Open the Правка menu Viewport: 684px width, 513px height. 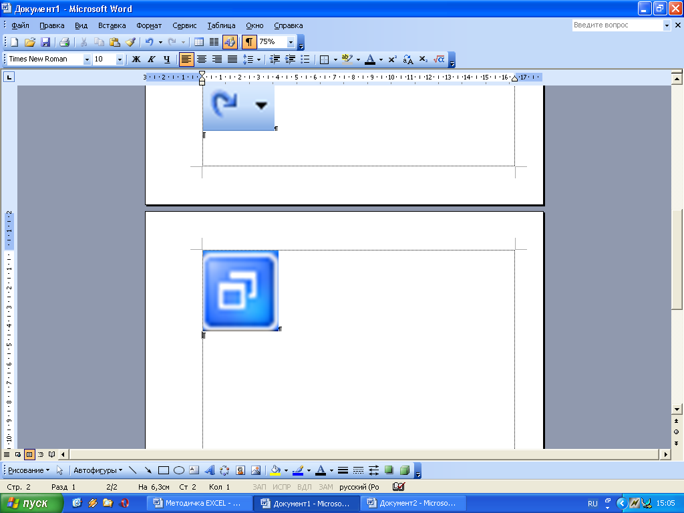52,25
